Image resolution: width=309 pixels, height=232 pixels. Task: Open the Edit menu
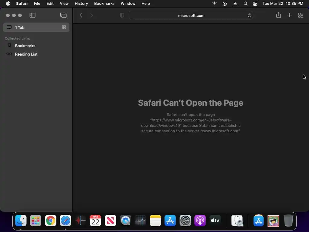tap(50, 4)
